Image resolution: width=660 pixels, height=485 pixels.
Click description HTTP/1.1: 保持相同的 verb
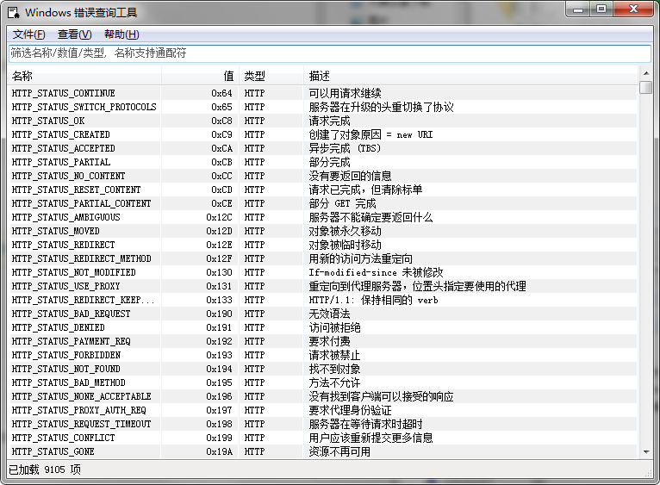374,300
